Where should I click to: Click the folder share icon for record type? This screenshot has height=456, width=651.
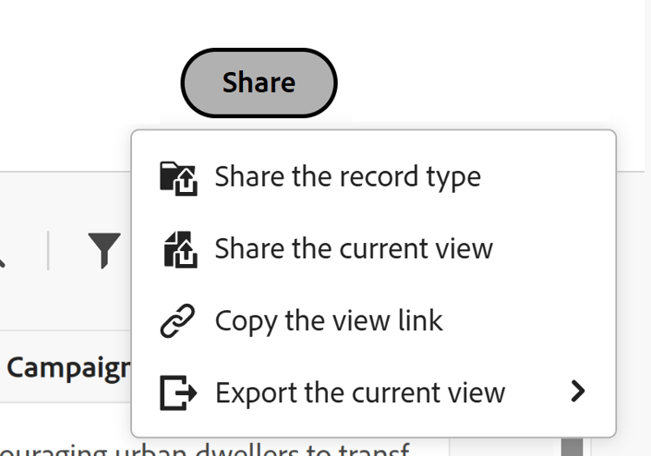[x=179, y=178]
